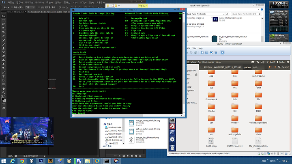Select the Rectangle shape tool
The width and height of the screenshot is (292, 164).
4,84
